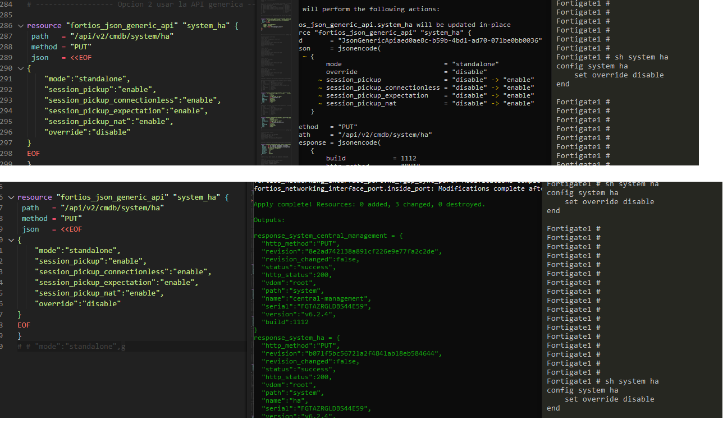Click line number 292 in the gutter

click(7, 90)
